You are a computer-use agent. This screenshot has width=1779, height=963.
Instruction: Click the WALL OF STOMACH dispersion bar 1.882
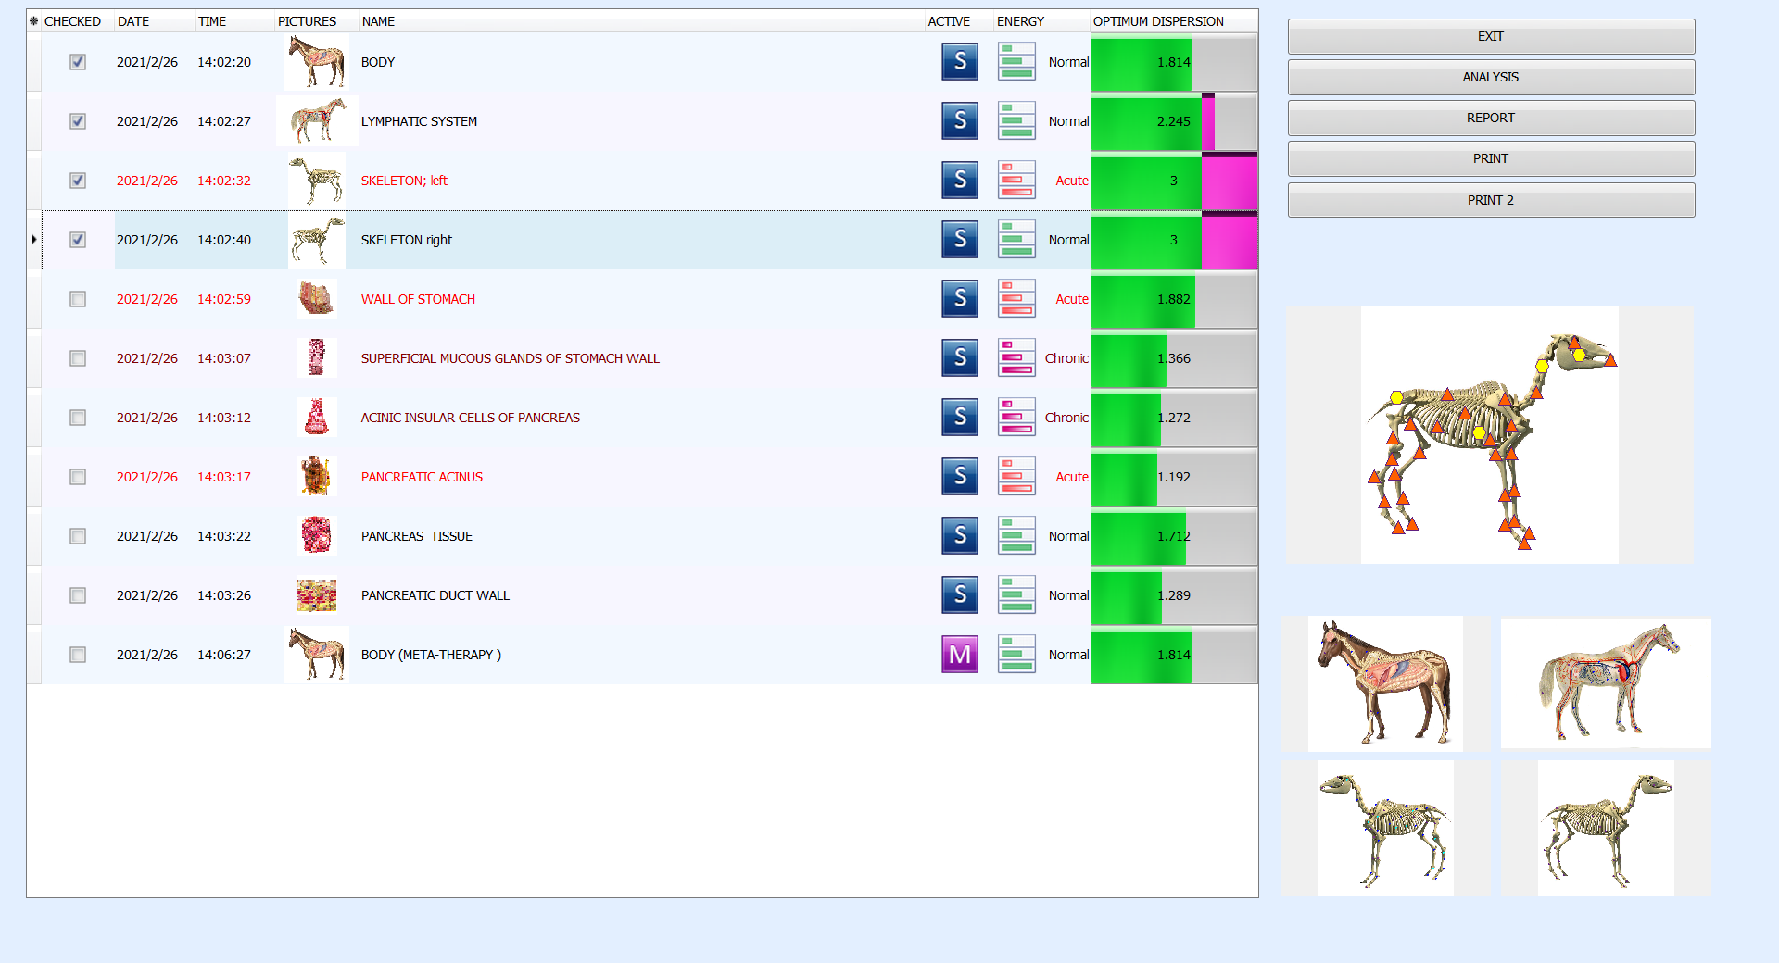tap(1174, 299)
